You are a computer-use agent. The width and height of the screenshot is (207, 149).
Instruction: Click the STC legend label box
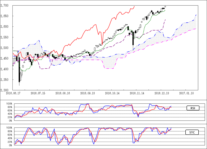coord(193,132)
